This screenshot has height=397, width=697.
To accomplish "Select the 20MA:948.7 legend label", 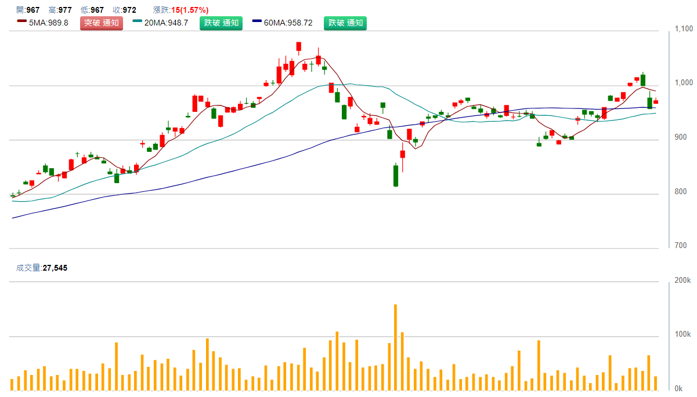I will (x=166, y=23).
